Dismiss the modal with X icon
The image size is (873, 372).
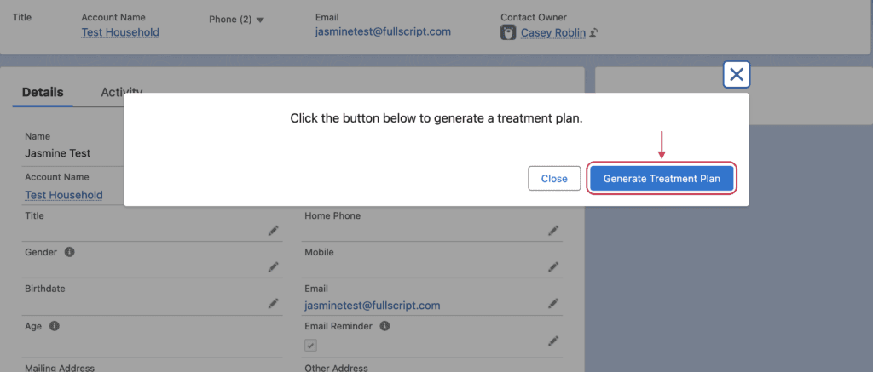tap(736, 75)
